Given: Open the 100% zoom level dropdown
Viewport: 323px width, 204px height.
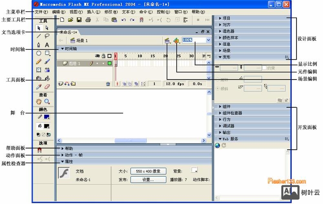Looking at the screenshot, I should coord(208,40).
